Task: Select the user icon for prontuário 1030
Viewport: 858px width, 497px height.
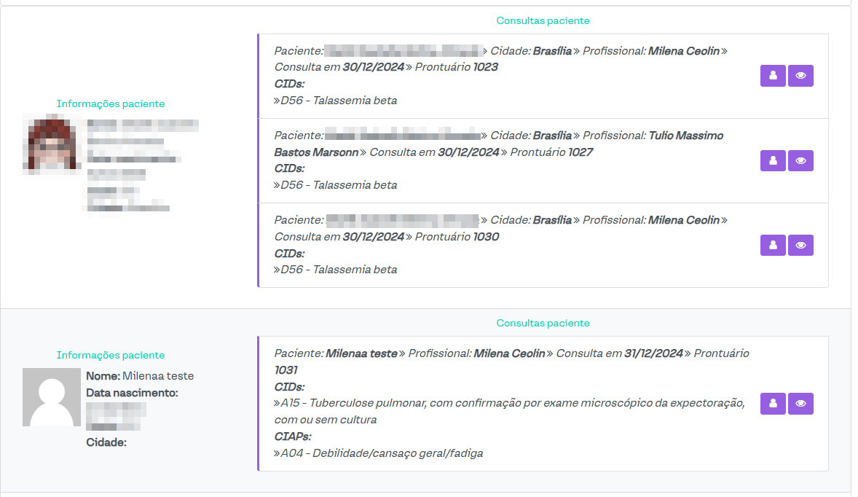Action: [773, 246]
